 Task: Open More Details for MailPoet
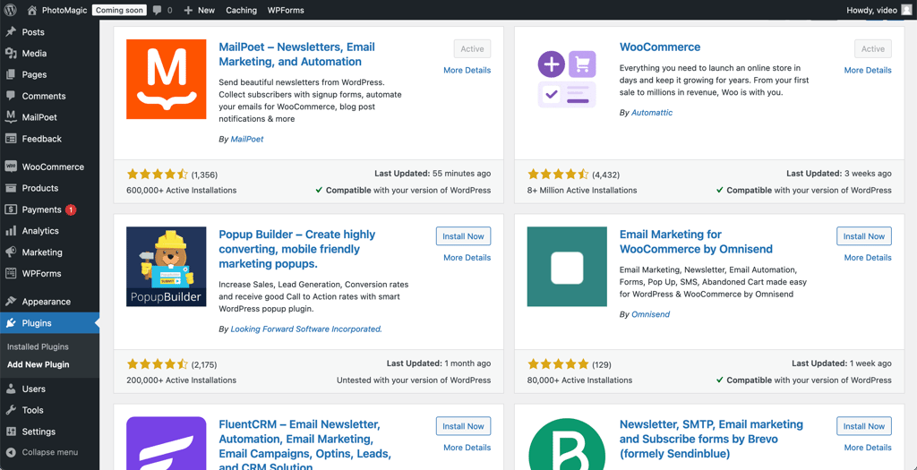[x=467, y=70]
